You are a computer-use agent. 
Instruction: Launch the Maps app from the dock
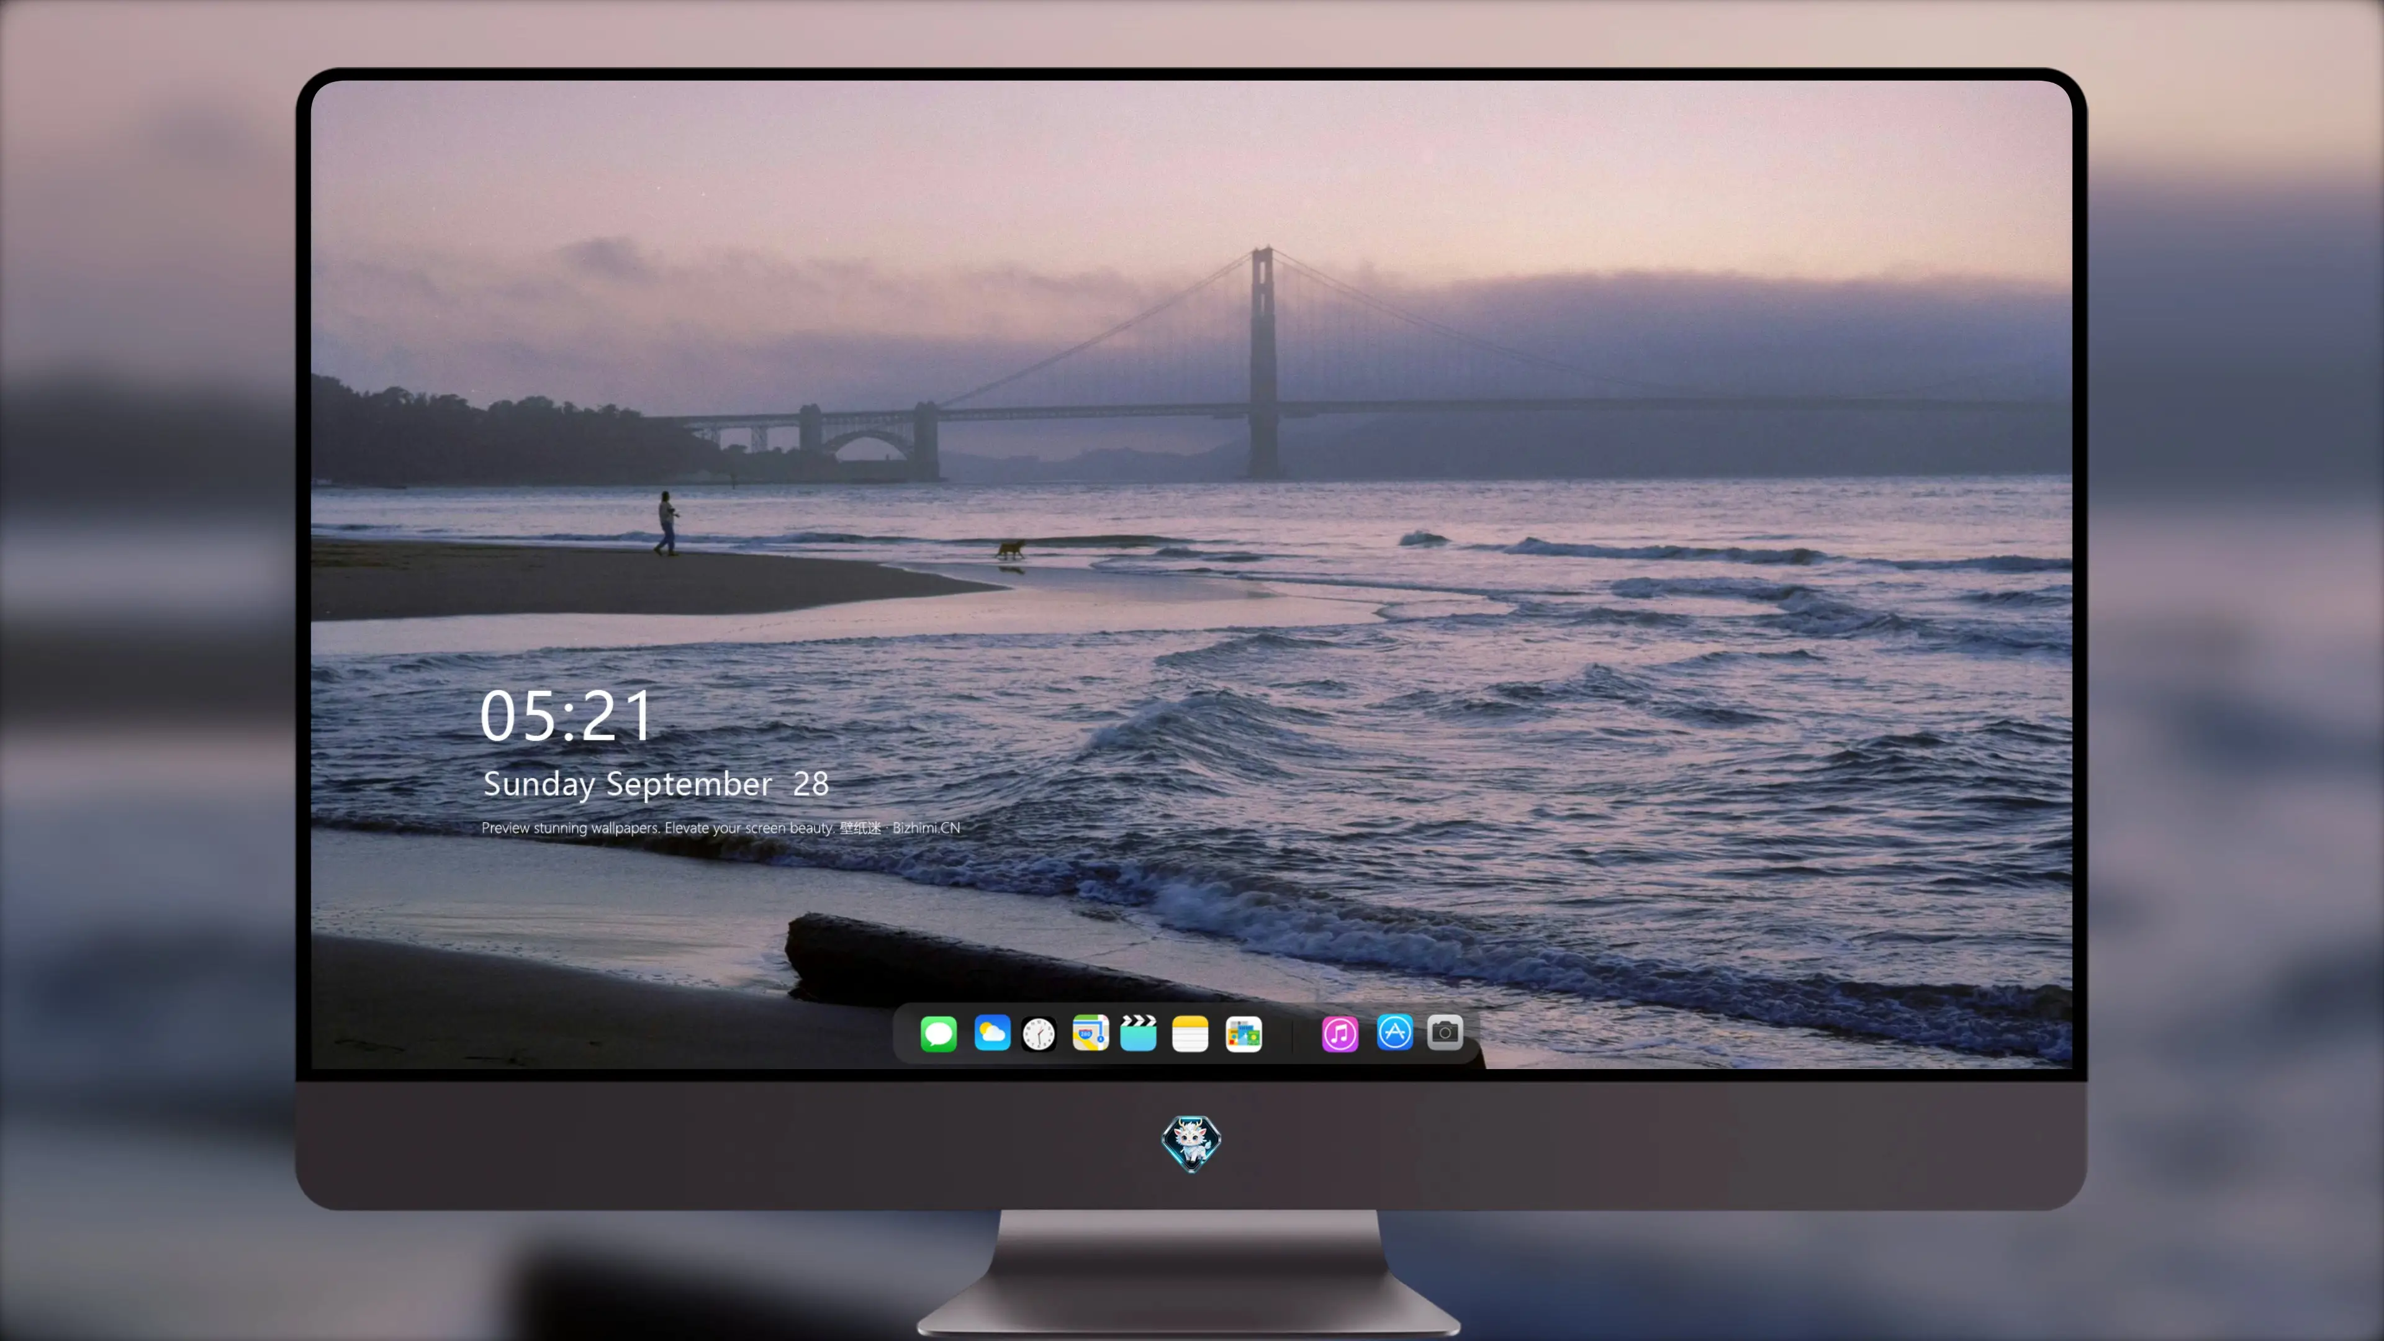tap(1090, 1033)
